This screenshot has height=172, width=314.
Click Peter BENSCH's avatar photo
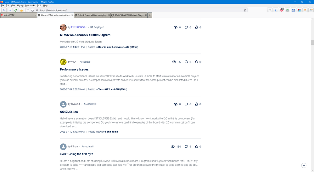click(x=63, y=27)
